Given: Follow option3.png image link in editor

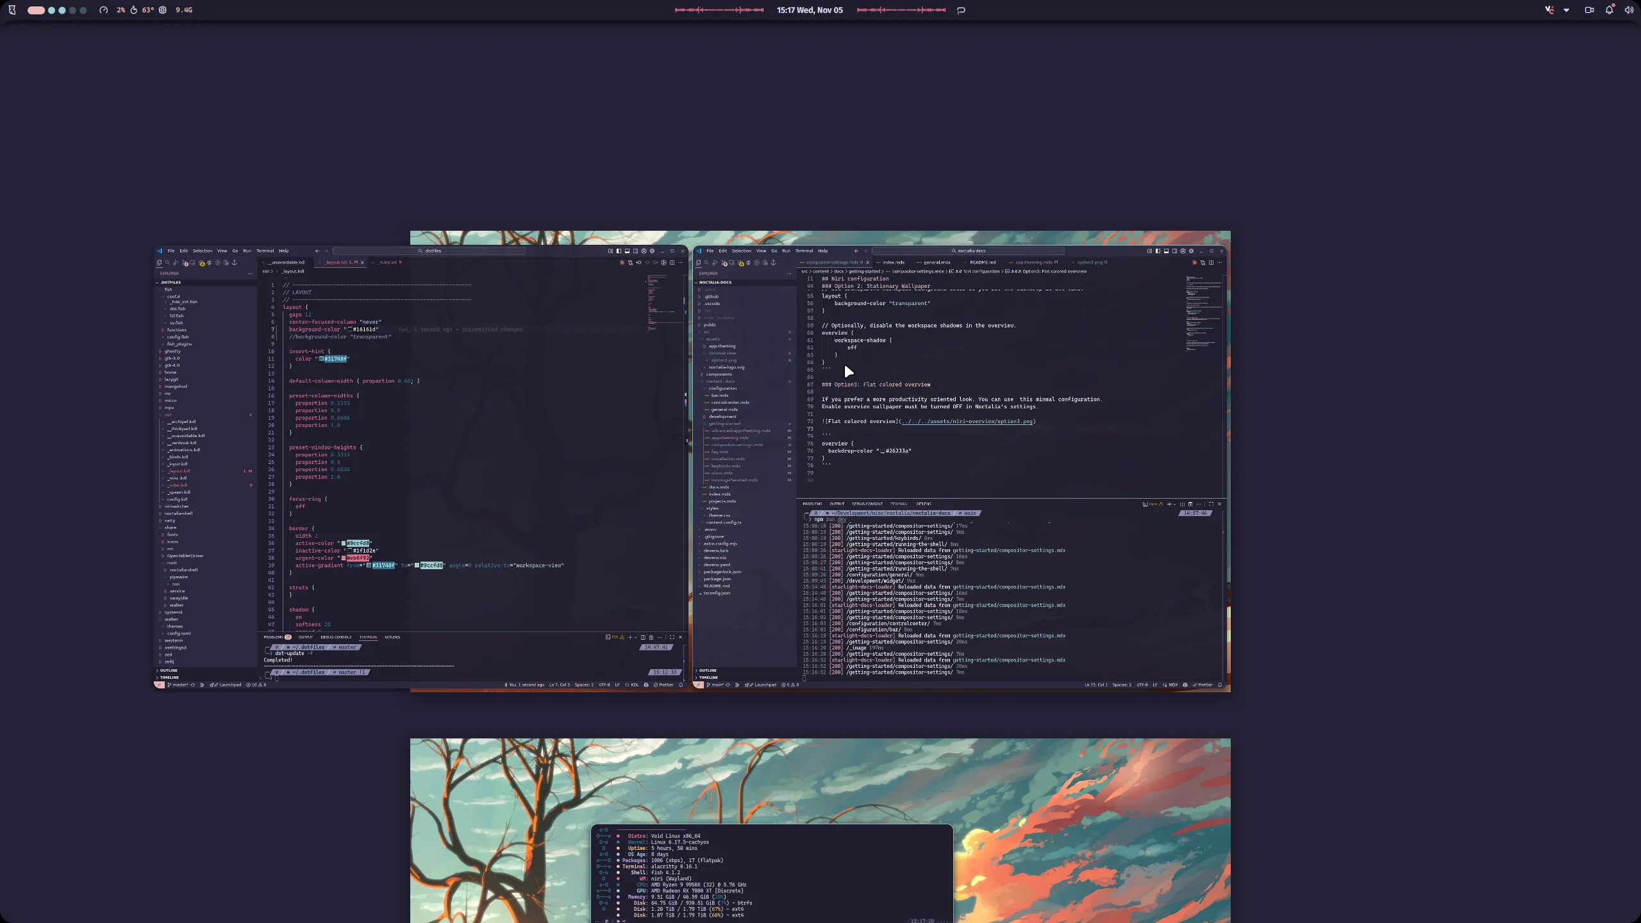Looking at the screenshot, I should (967, 422).
